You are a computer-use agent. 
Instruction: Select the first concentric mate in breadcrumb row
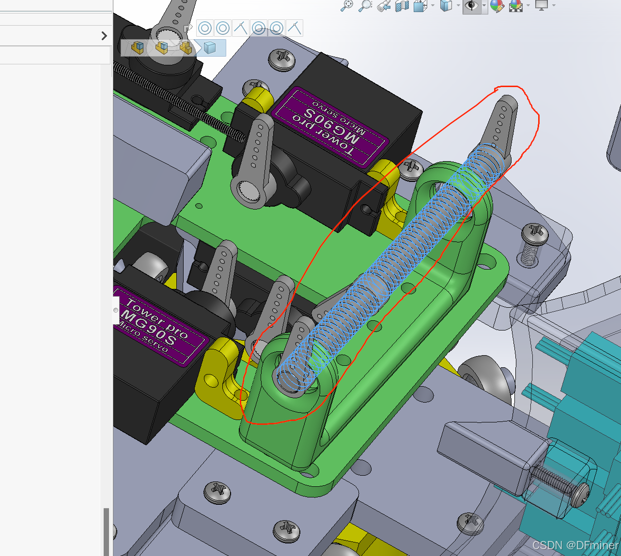click(x=205, y=28)
